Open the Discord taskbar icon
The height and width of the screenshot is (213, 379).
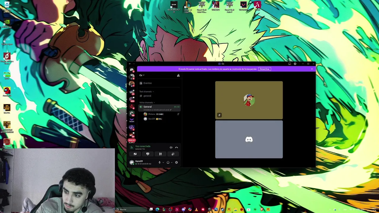183,209
